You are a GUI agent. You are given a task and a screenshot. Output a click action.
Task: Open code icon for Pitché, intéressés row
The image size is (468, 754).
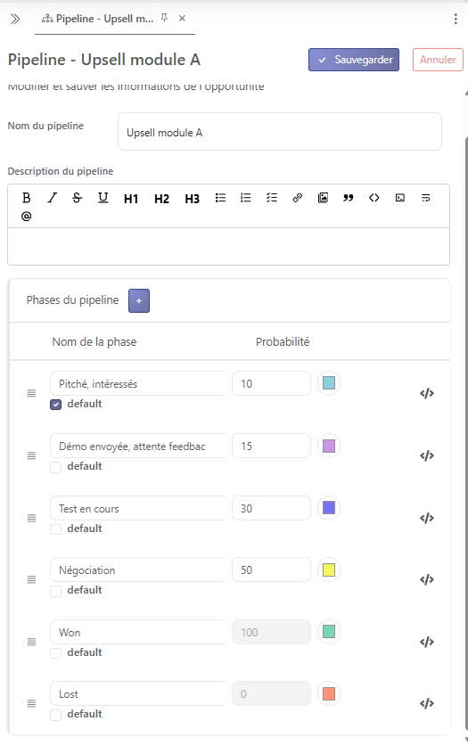click(x=427, y=393)
